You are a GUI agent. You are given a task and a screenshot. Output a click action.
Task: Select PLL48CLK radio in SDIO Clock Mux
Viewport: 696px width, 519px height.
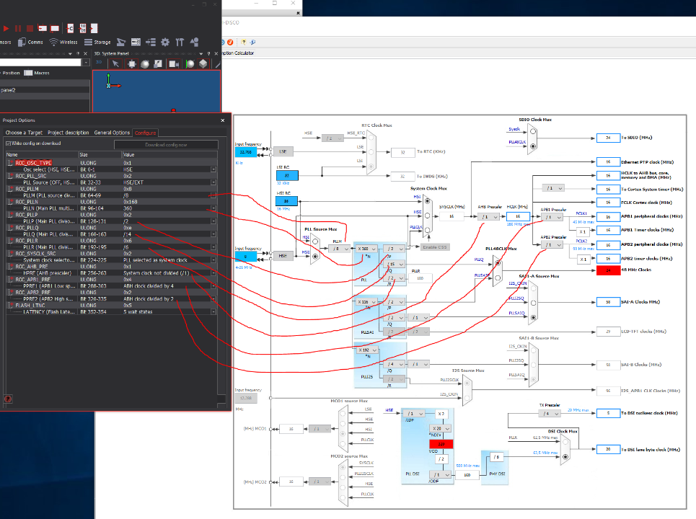pyautogui.click(x=533, y=146)
